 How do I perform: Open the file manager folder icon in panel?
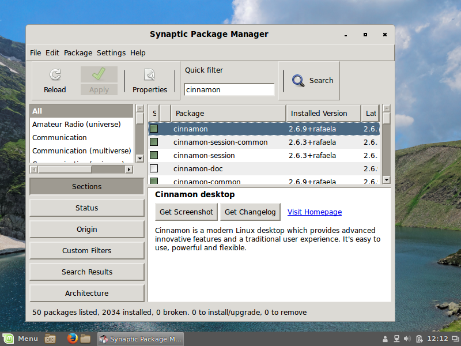click(85, 339)
